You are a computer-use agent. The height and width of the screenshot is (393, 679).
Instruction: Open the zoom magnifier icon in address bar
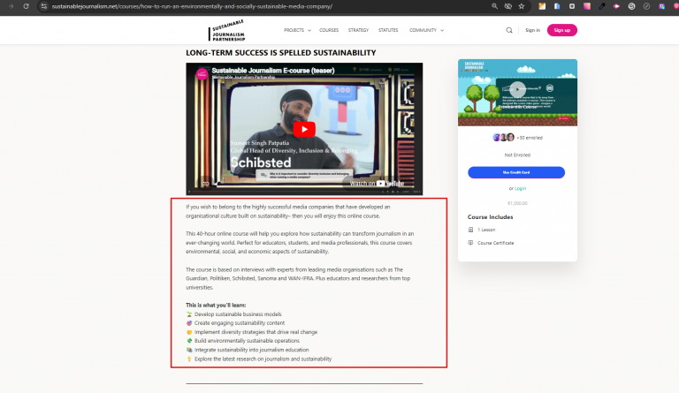click(494, 6)
